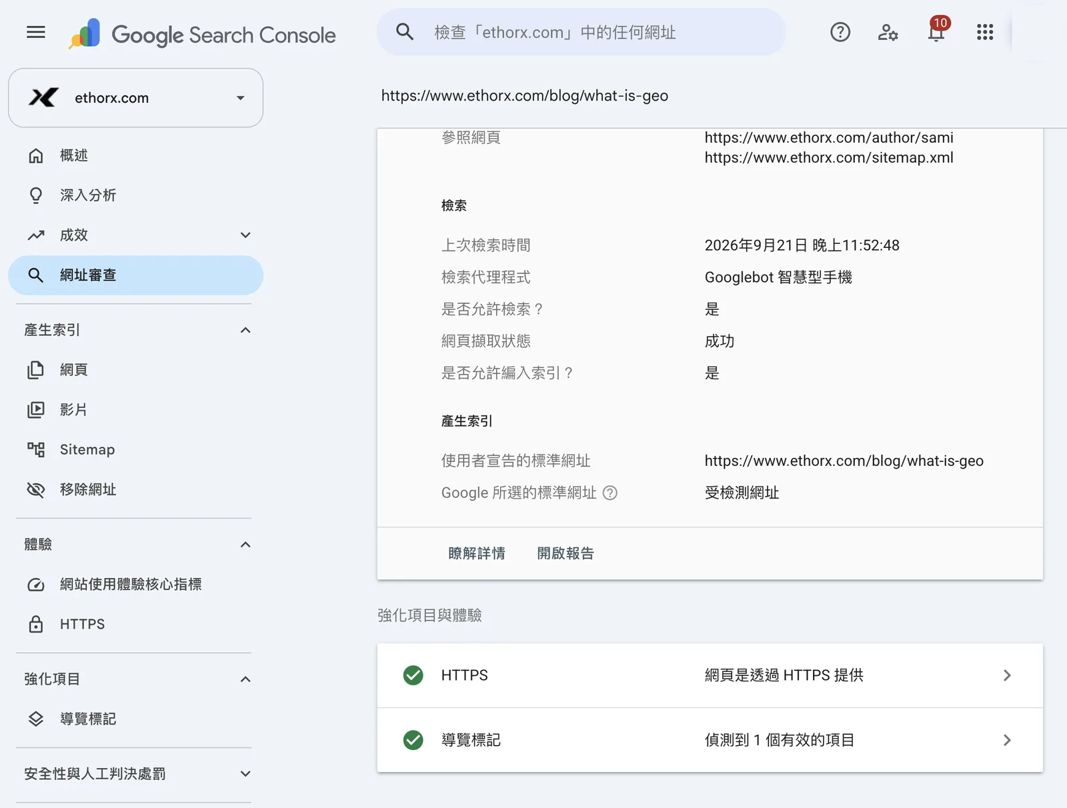This screenshot has width=1067, height=808.
Task: Open the ethorx.com property dropdown
Action: [x=135, y=98]
